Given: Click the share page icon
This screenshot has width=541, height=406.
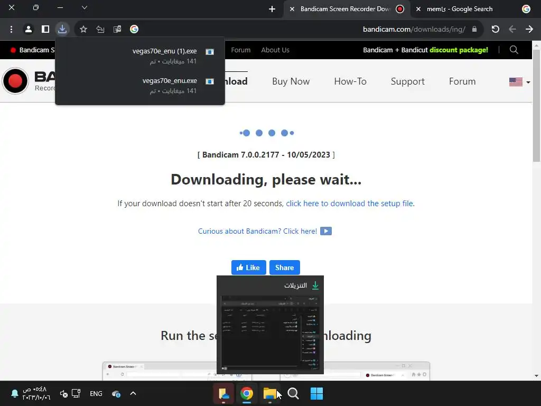Looking at the screenshot, I should 100,30.
